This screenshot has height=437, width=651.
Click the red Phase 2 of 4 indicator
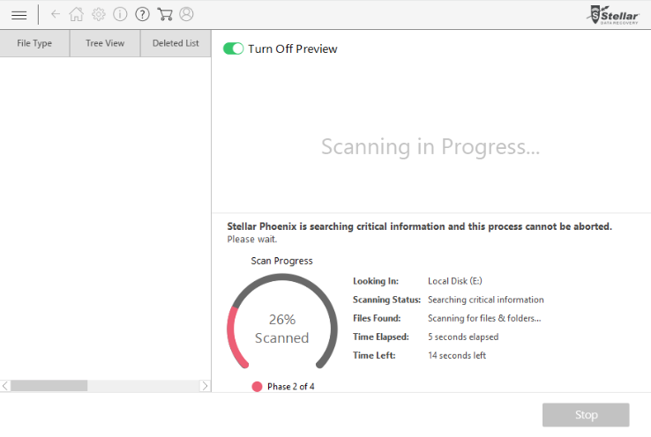coord(257,387)
